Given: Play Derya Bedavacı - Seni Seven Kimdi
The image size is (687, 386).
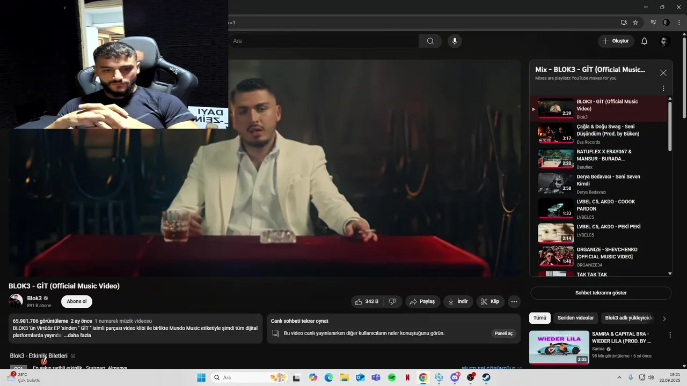Looking at the screenshot, I should (x=600, y=184).
